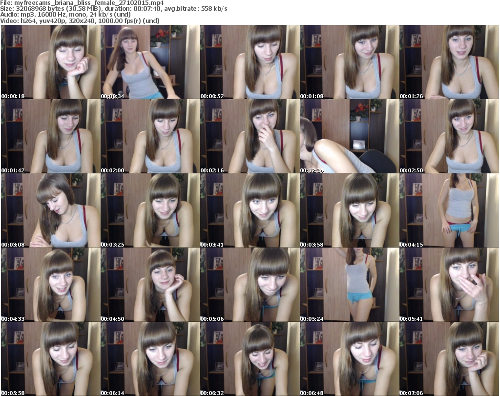
Task: Click the "File:" name line in header
Action: point(82,3)
